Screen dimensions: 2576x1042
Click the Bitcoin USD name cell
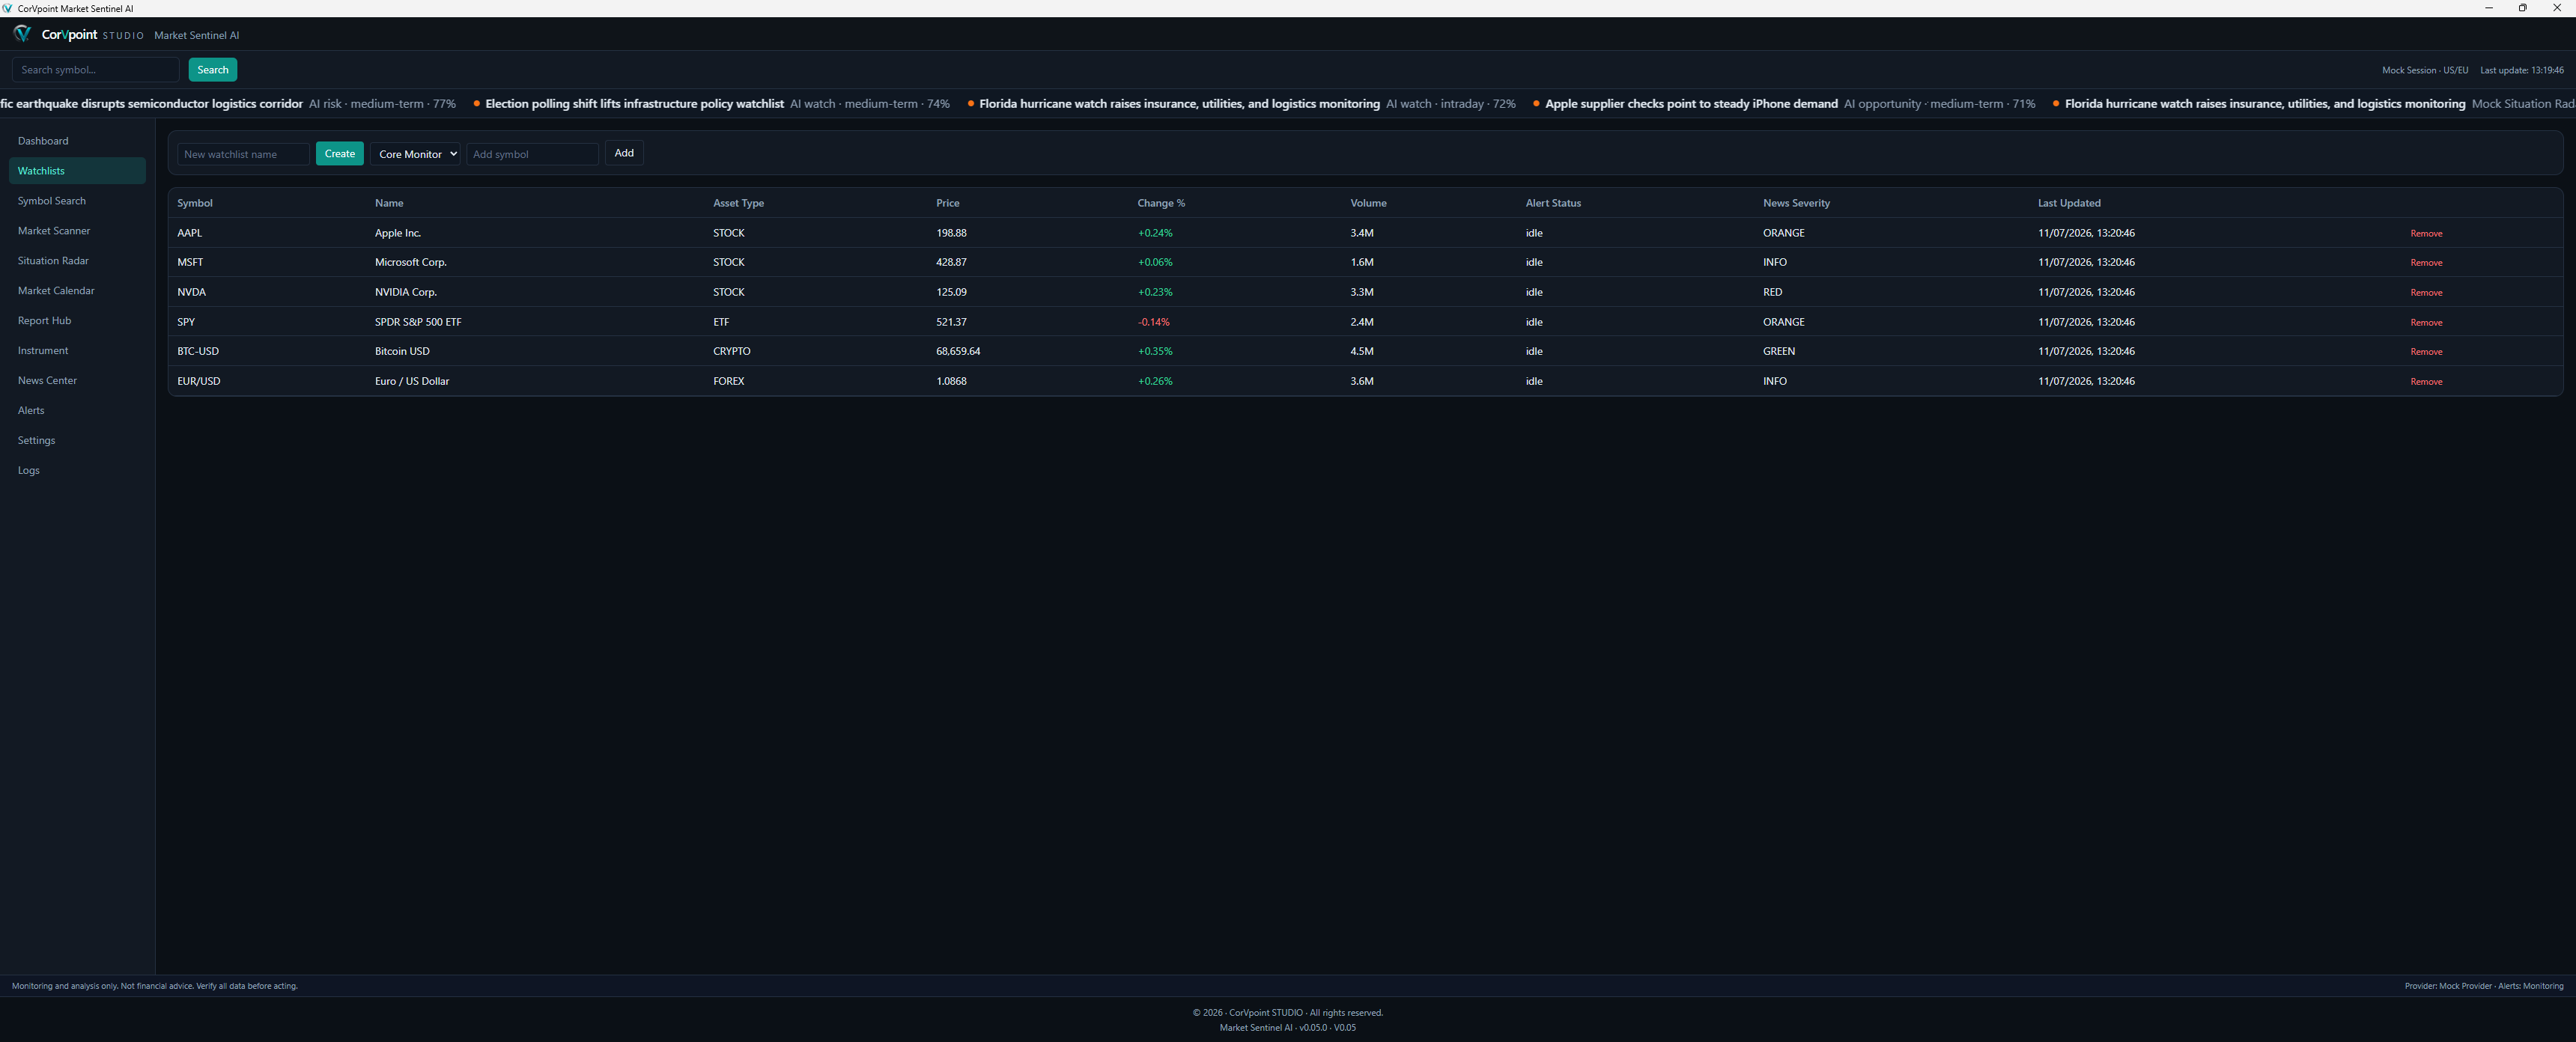[402, 351]
